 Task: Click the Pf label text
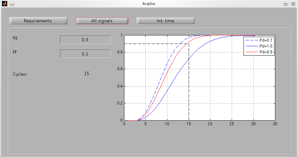pos(15,52)
